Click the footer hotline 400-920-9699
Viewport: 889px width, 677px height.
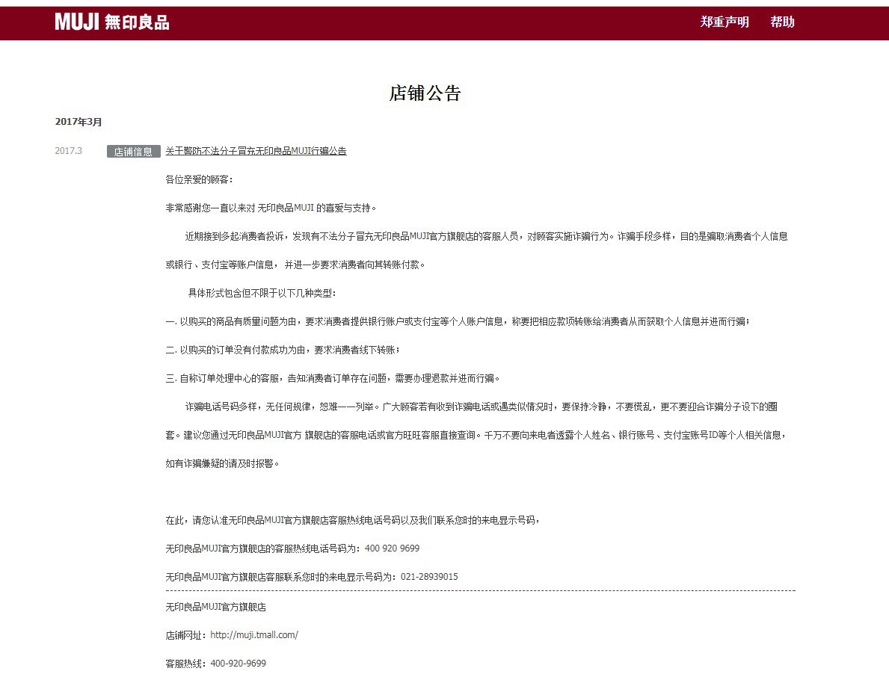[238, 664]
